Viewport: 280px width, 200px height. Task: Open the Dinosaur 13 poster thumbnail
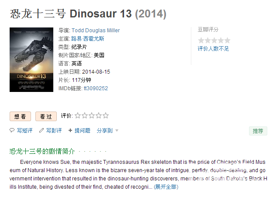pos(31,60)
